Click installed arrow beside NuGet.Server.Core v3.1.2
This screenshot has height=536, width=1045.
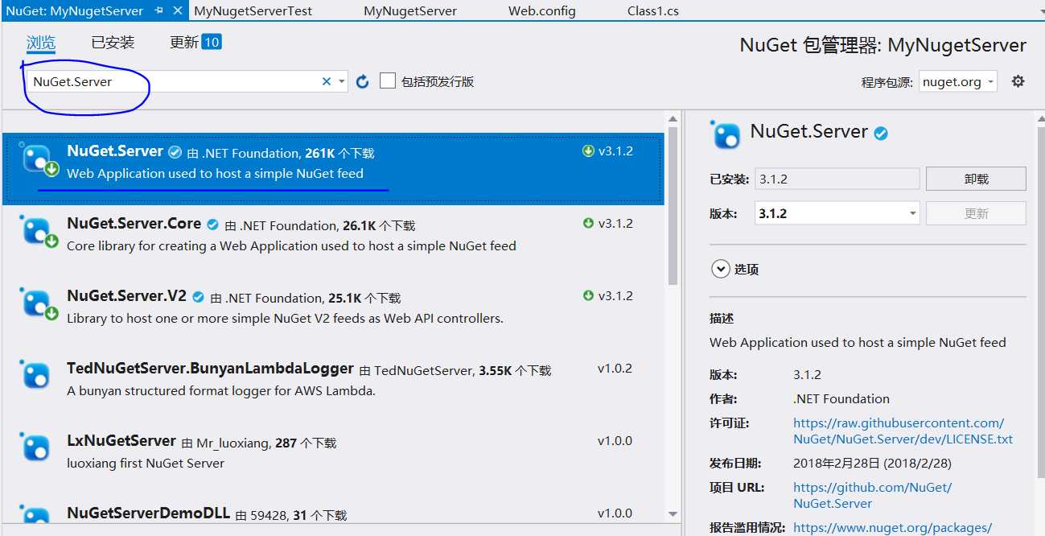pyautogui.click(x=588, y=223)
